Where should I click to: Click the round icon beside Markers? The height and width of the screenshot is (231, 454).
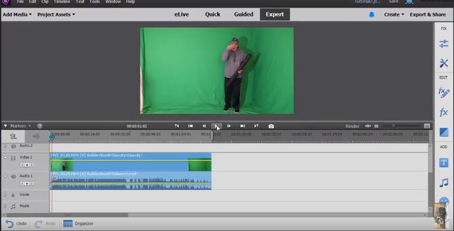(x=39, y=126)
